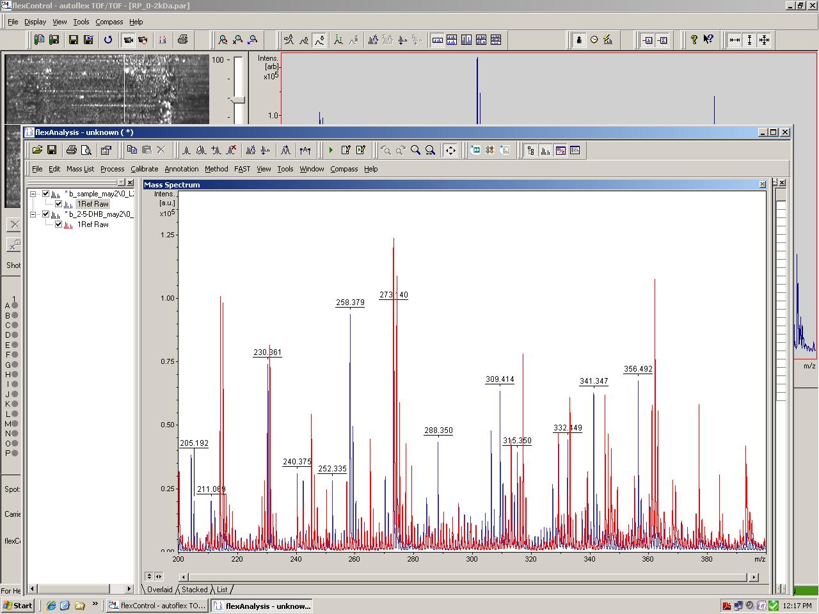Click the camera image brightness slider handle
Screen dimensions: 819x614
click(238, 100)
